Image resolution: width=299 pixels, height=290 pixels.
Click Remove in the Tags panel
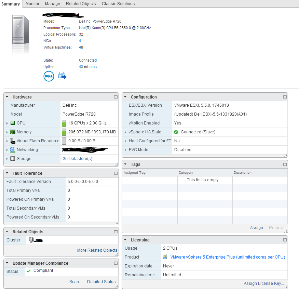coord(277,228)
